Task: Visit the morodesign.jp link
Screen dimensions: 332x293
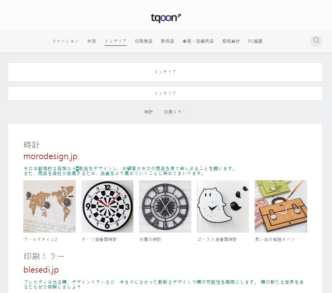Action: (50, 156)
